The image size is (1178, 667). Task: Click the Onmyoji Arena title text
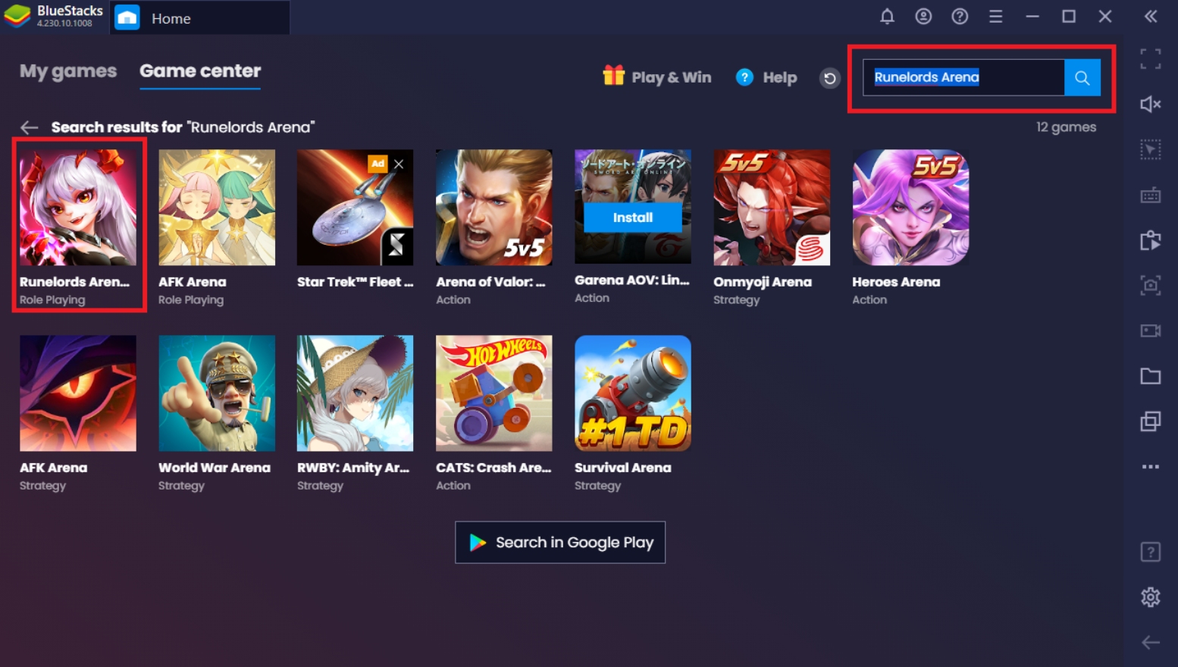click(x=763, y=282)
